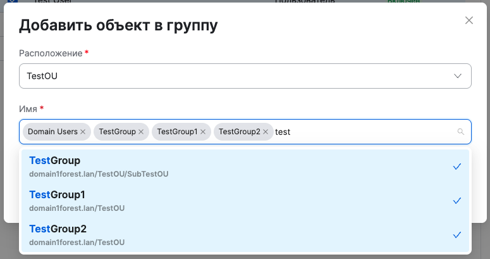490x259 pixels.
Task: Remove the Domain Users tag
Action: [x=83, y=132]
